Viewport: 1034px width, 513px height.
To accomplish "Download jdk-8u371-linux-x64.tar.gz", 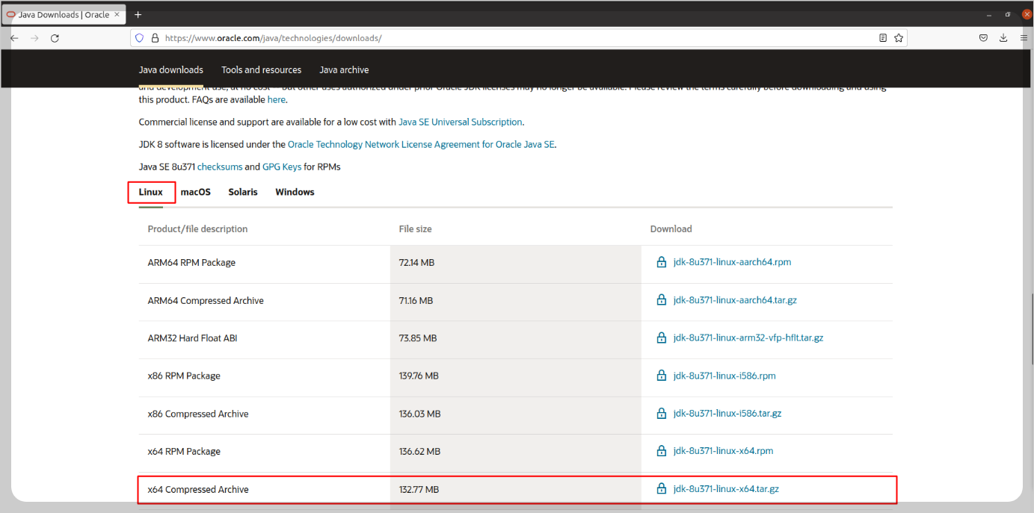I will (726, 489).
